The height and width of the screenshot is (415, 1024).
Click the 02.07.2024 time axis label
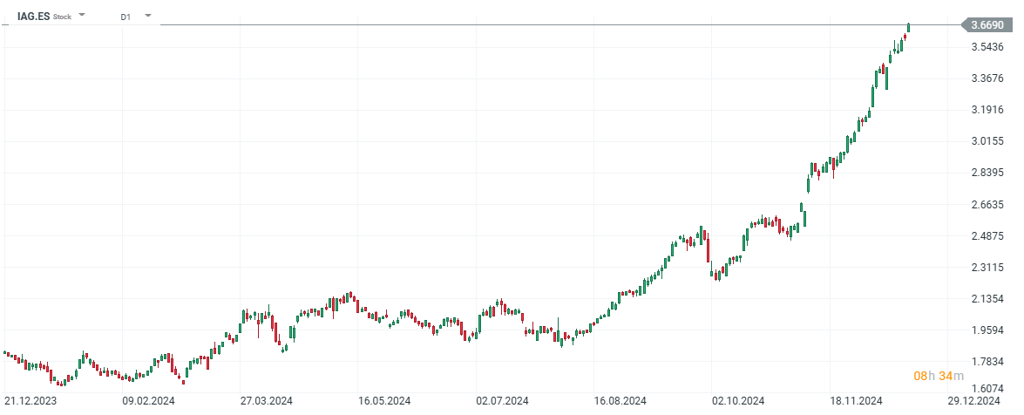502,400
